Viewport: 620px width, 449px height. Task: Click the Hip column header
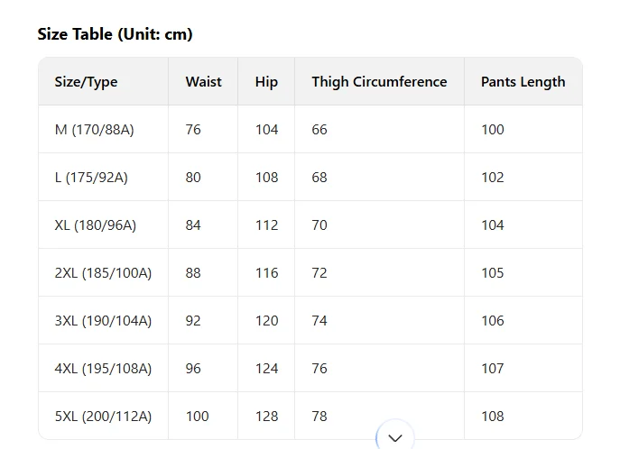266,82
